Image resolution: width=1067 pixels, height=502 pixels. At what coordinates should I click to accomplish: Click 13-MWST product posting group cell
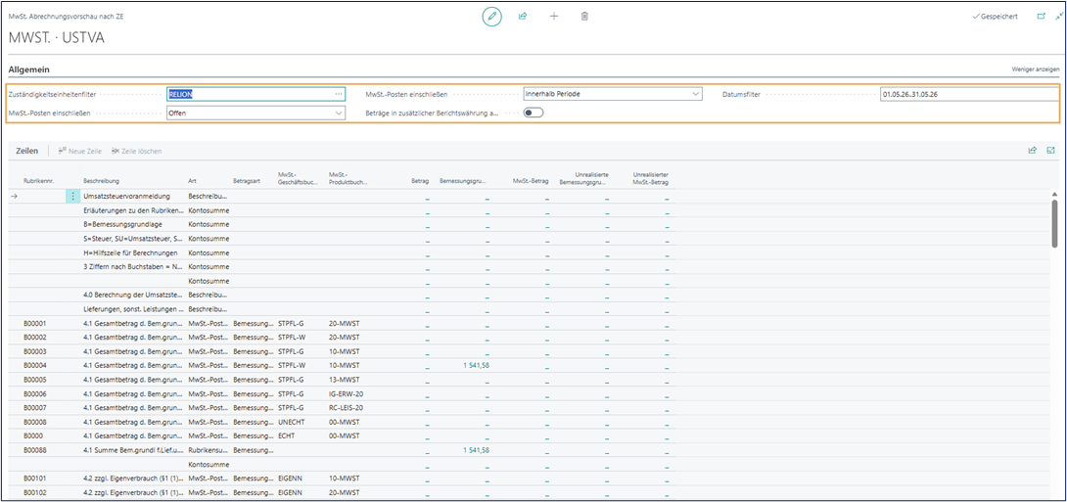[344, 380]
